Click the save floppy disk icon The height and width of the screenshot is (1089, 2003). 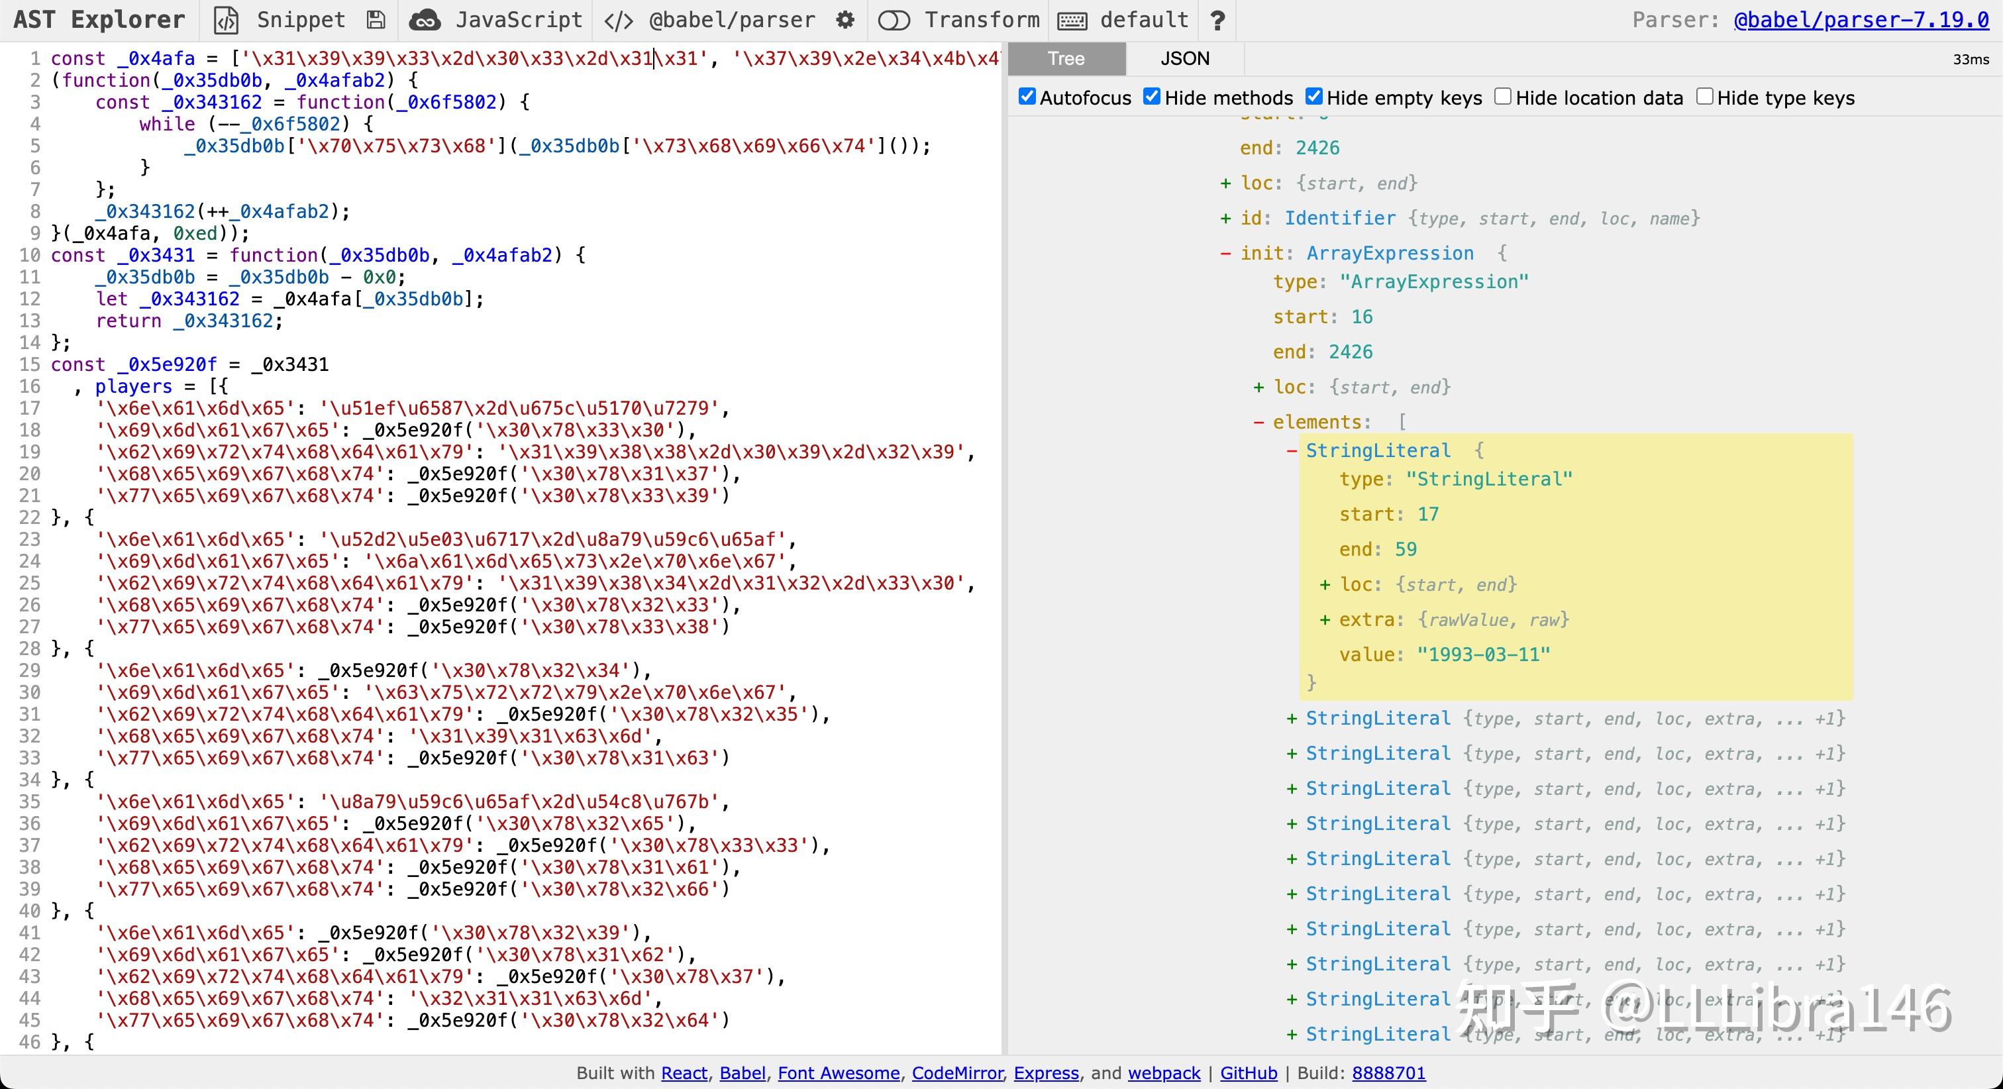click(376, 21)
